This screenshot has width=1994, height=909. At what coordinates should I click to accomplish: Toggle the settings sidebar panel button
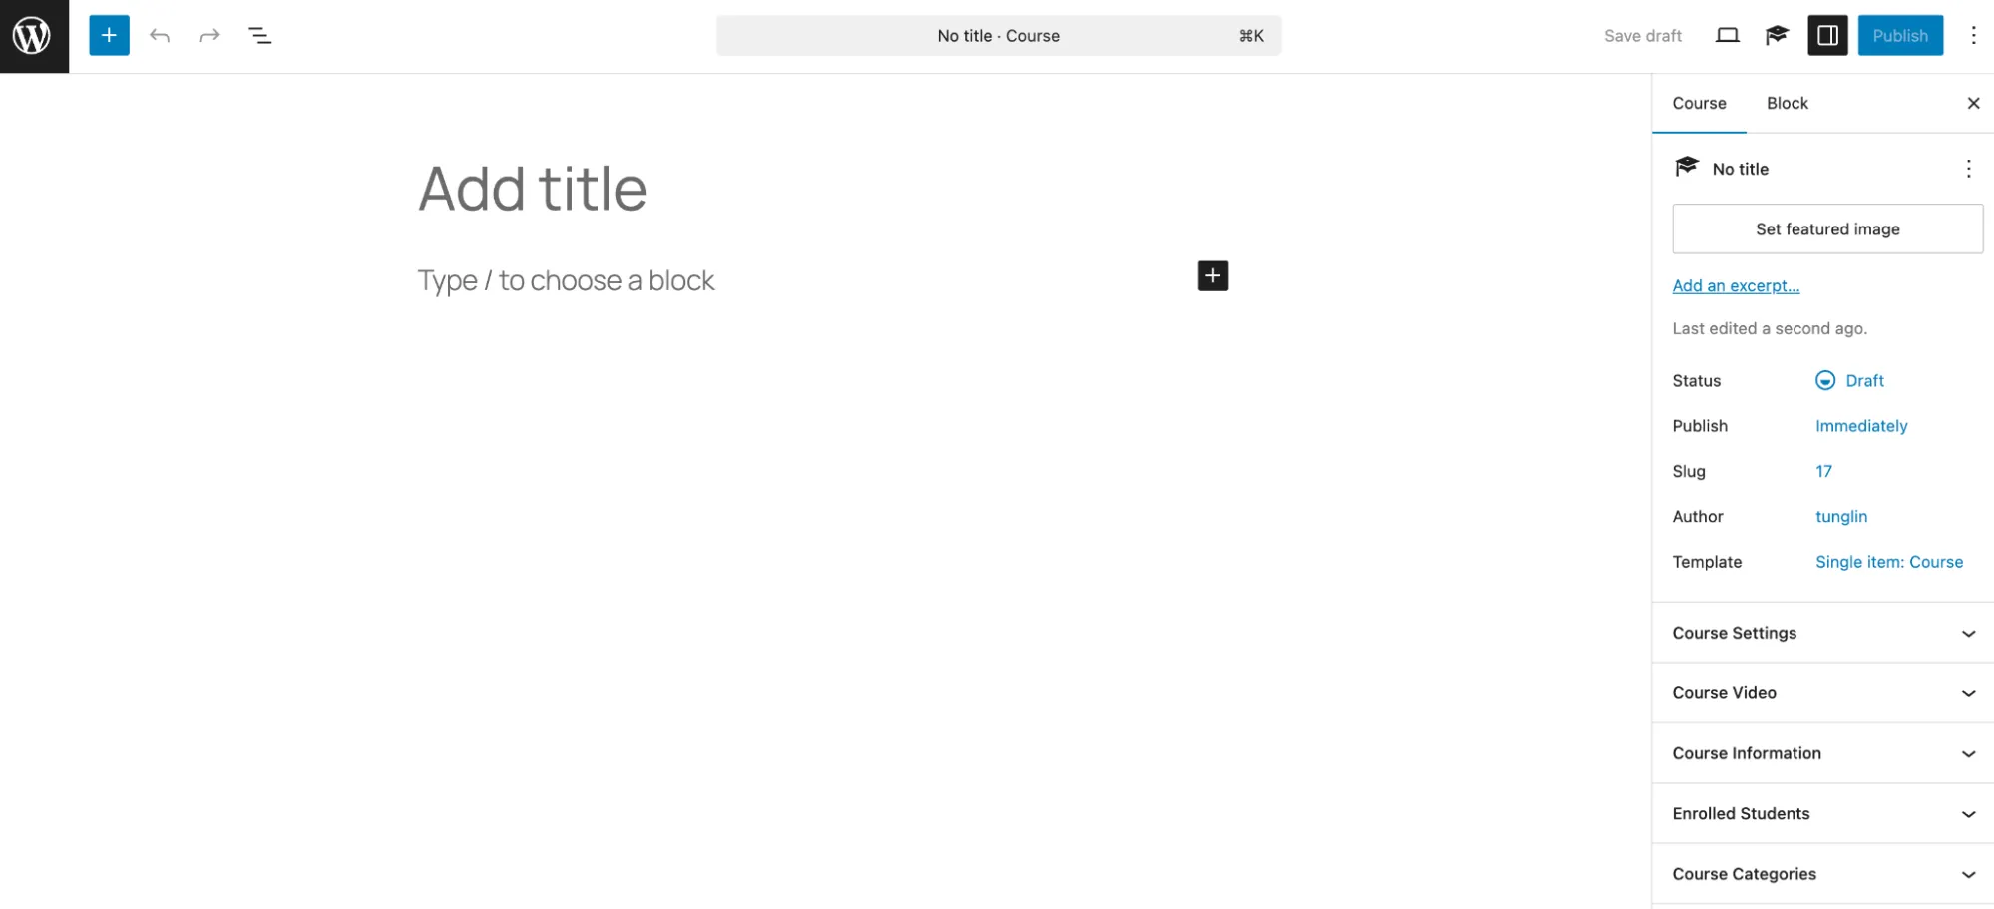pyautogui.click(x=1827, y=36)
